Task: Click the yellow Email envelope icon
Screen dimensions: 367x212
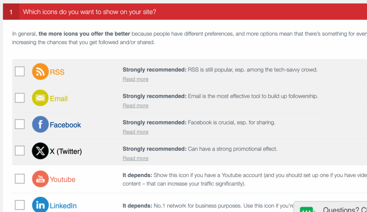Action: pyautogui.click(x=40, y=98)
